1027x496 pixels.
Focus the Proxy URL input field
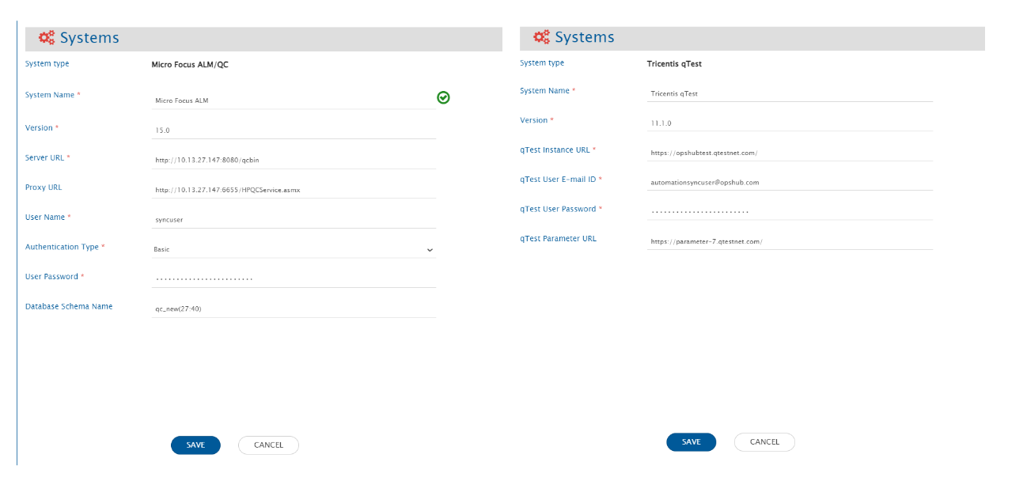coord(293,190)
